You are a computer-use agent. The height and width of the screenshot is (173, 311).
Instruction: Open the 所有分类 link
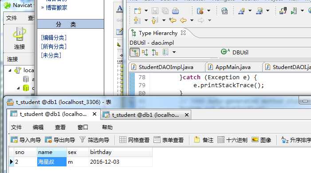[54, 46]
